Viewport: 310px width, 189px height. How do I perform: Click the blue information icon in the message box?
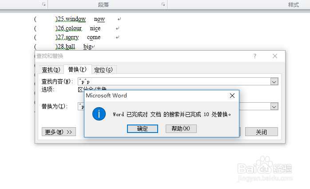click(x=99, y=114)
